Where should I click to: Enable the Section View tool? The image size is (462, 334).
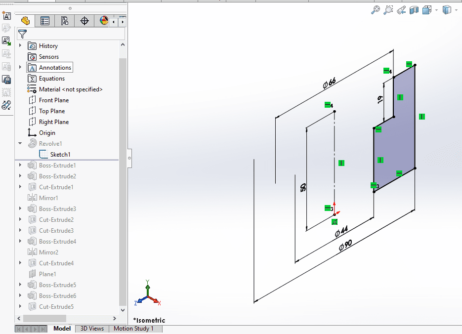pos(414,9)
